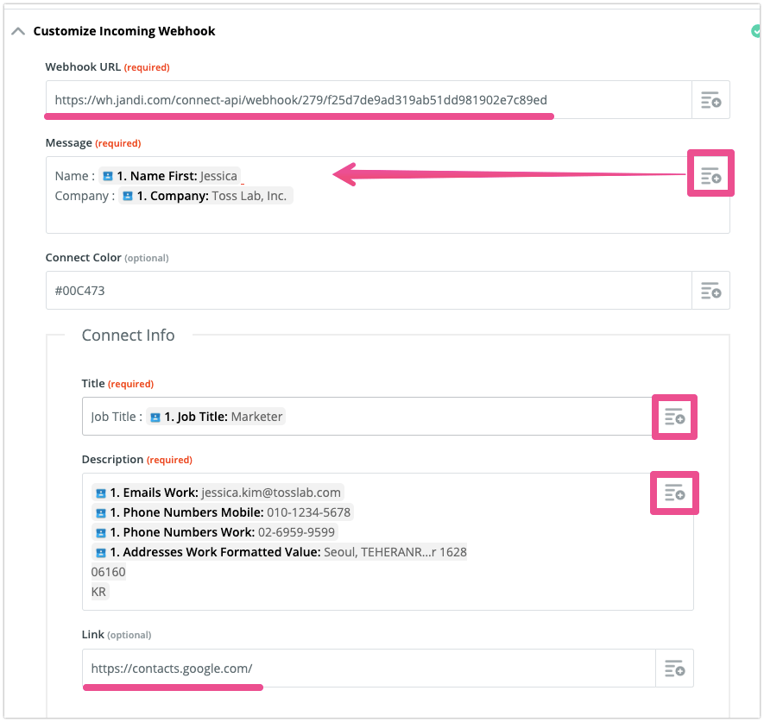Viewport: 764px width, 722px height.
Task: Click insert-field icon beside Webhook URL
Action: click(x=710, y=100)
